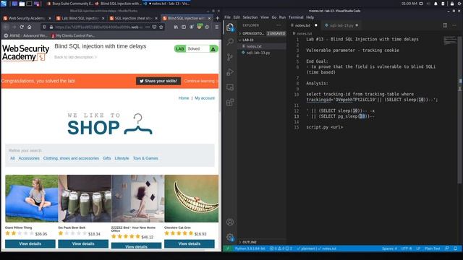Viewport: 463px width, 260px height.
Task: Change LF end of line sequence
Action: coord(418,248)
